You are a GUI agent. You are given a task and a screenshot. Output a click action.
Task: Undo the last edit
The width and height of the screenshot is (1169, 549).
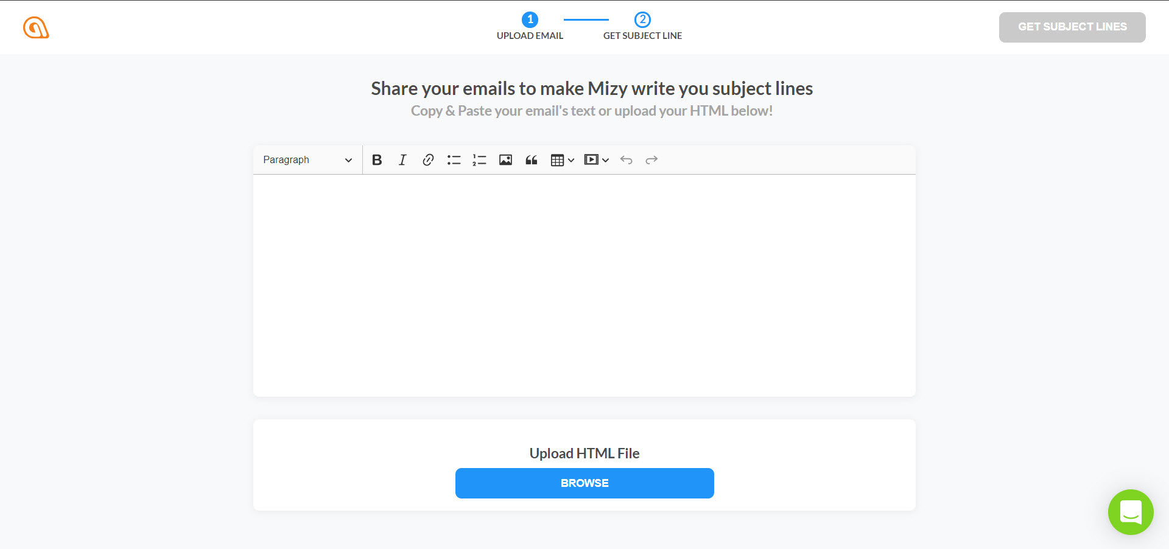point(626,159)
